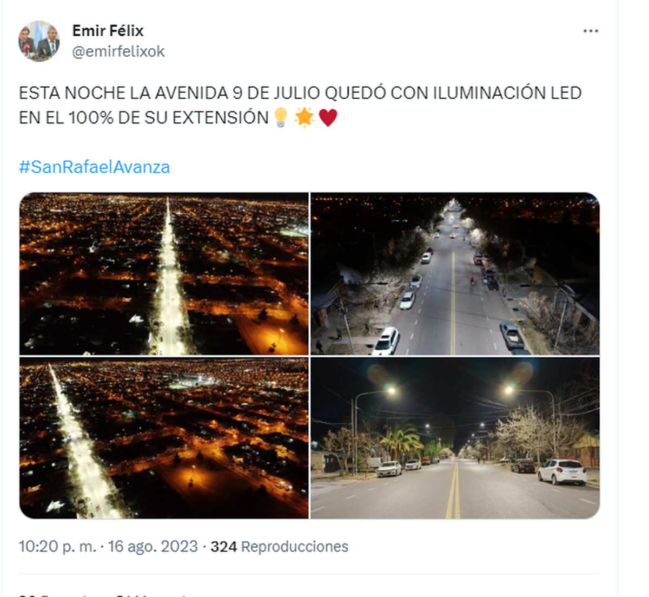
Task: Click the light bulb emoji in tweet
Action: tap(280, 117)
